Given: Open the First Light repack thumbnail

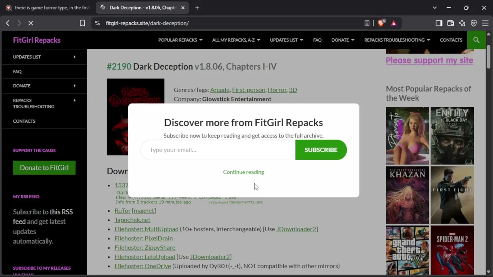Looking at the screenshot, I should coord(452,195).
